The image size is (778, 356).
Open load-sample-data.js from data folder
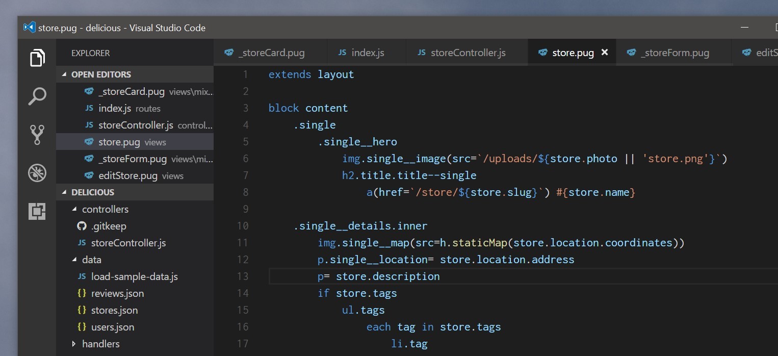point(134,276)
